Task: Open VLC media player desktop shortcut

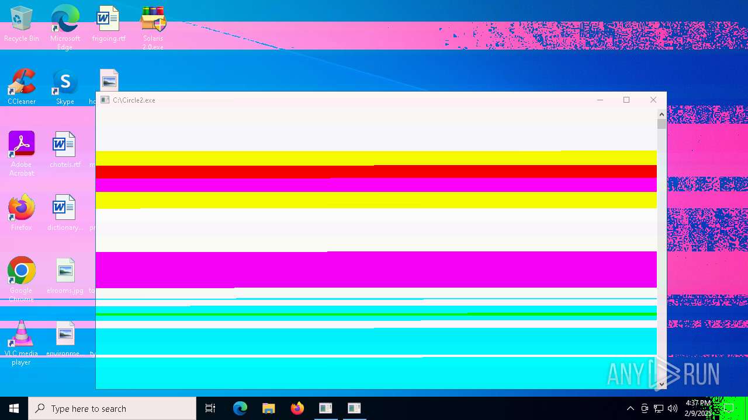Action: click(x=22, y=342)
